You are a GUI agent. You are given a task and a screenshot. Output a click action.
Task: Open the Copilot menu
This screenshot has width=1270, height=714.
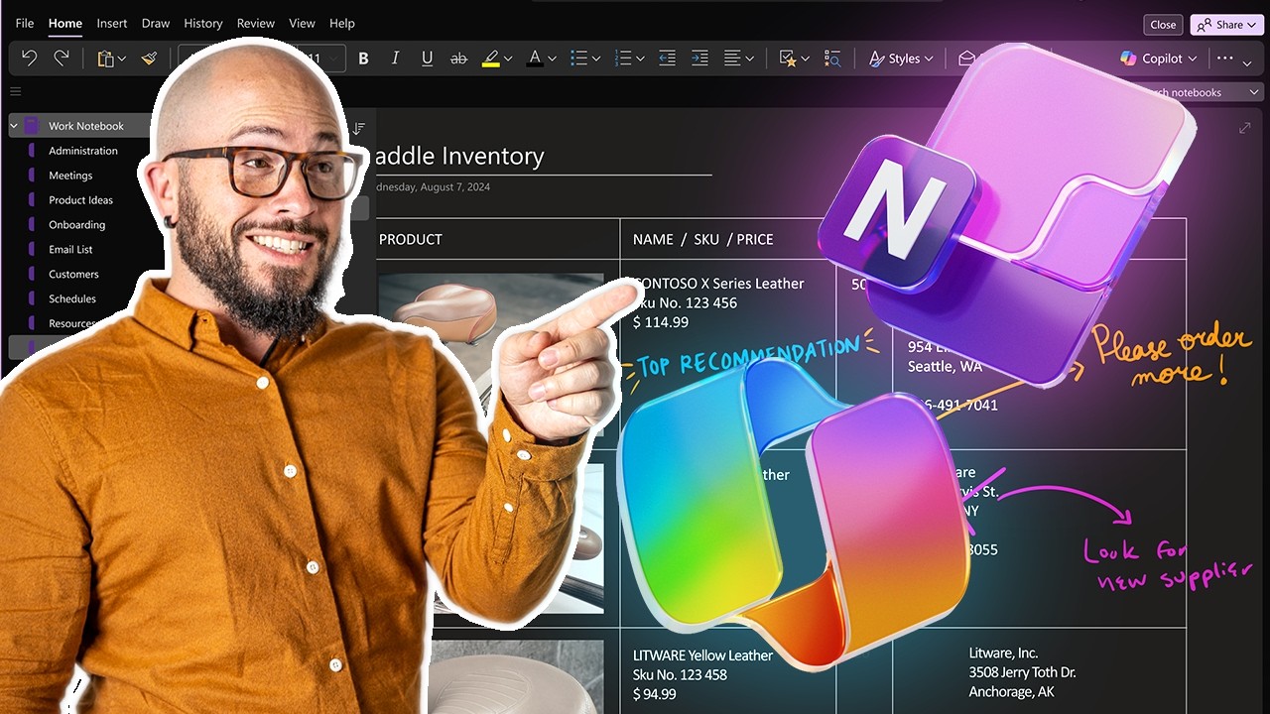pos(1158,59)
